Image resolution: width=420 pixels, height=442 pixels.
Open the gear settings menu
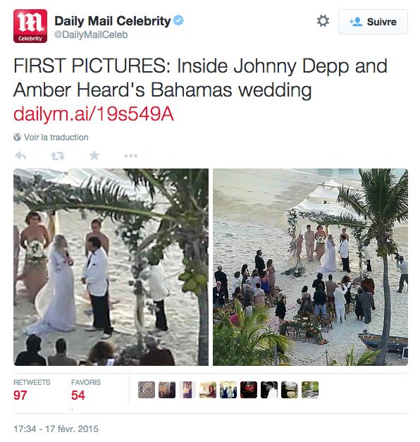323,21
